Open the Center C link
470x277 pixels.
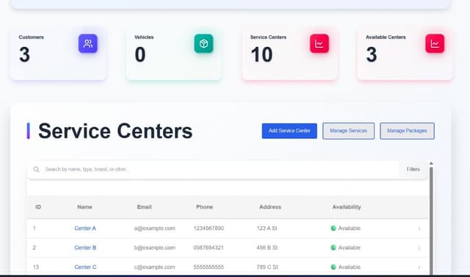tap(85, 267)
